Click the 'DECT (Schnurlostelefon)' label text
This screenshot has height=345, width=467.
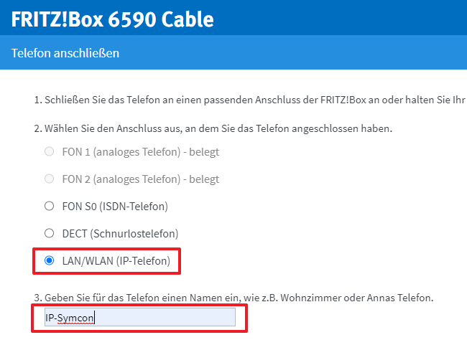click(x=121, y=234)
